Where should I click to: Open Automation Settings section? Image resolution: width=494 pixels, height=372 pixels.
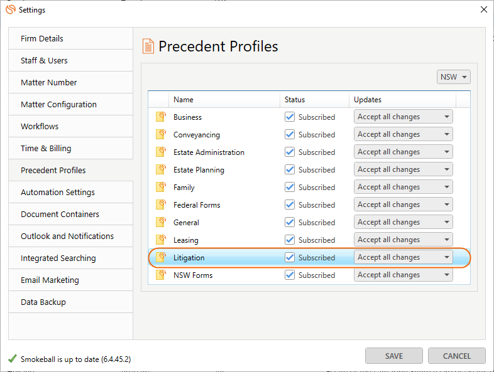70,192
